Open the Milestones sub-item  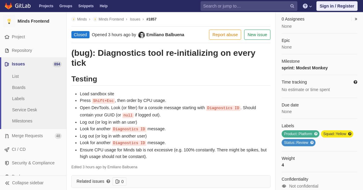[22, 121]
